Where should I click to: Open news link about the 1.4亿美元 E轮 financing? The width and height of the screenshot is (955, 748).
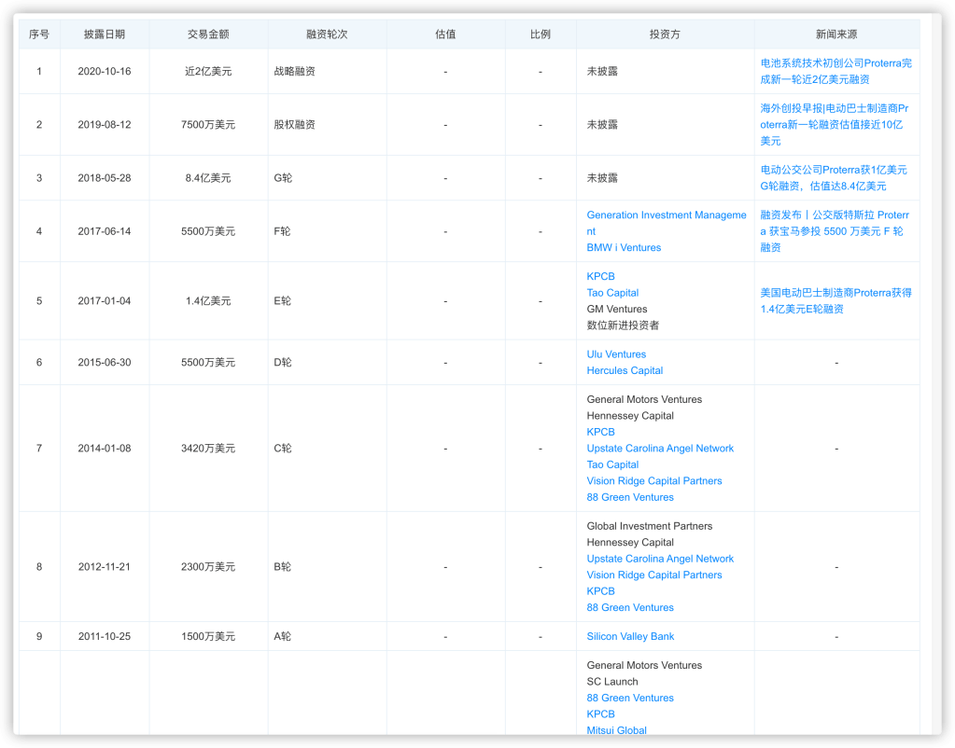point(836,300)
